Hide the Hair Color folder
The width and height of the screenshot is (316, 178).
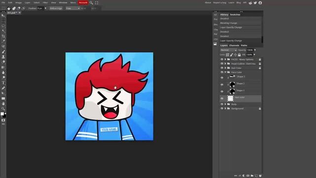pos(222,68)
